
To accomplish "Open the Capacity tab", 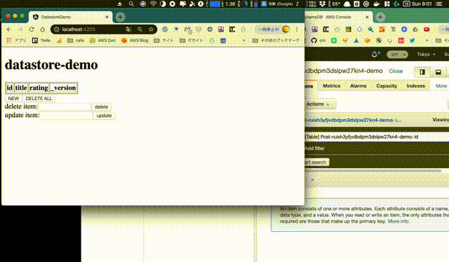I will (x=387, y=85).
